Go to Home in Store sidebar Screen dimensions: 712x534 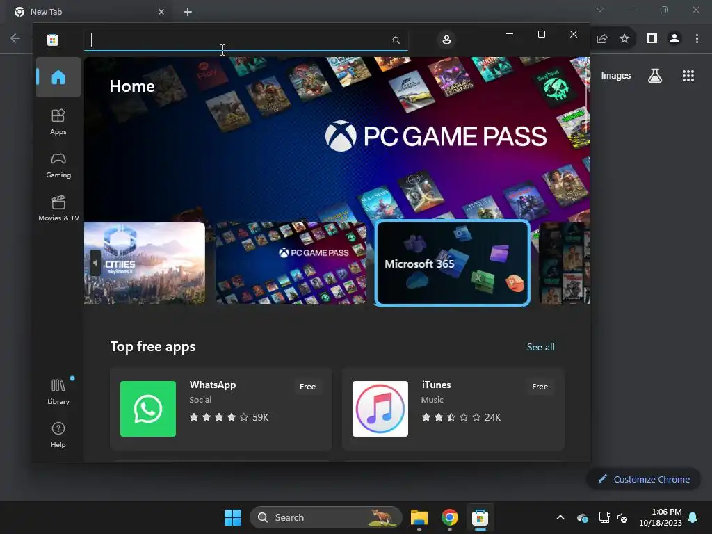[x=58, y=77]
